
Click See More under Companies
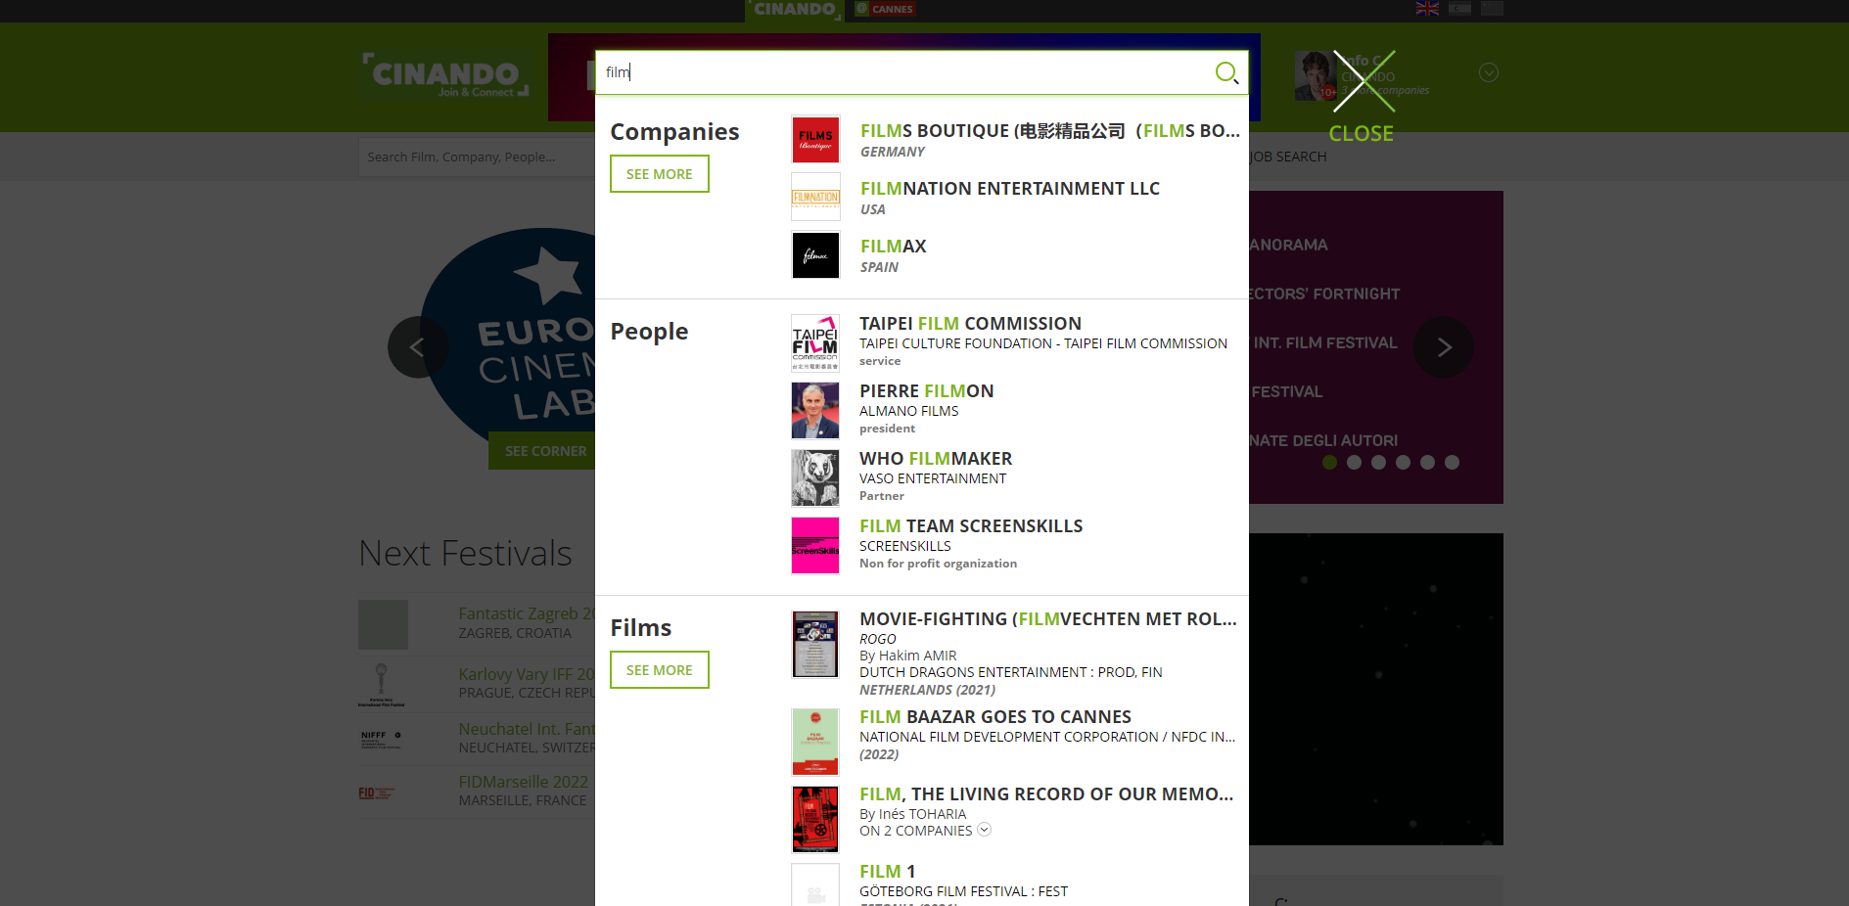659,174
